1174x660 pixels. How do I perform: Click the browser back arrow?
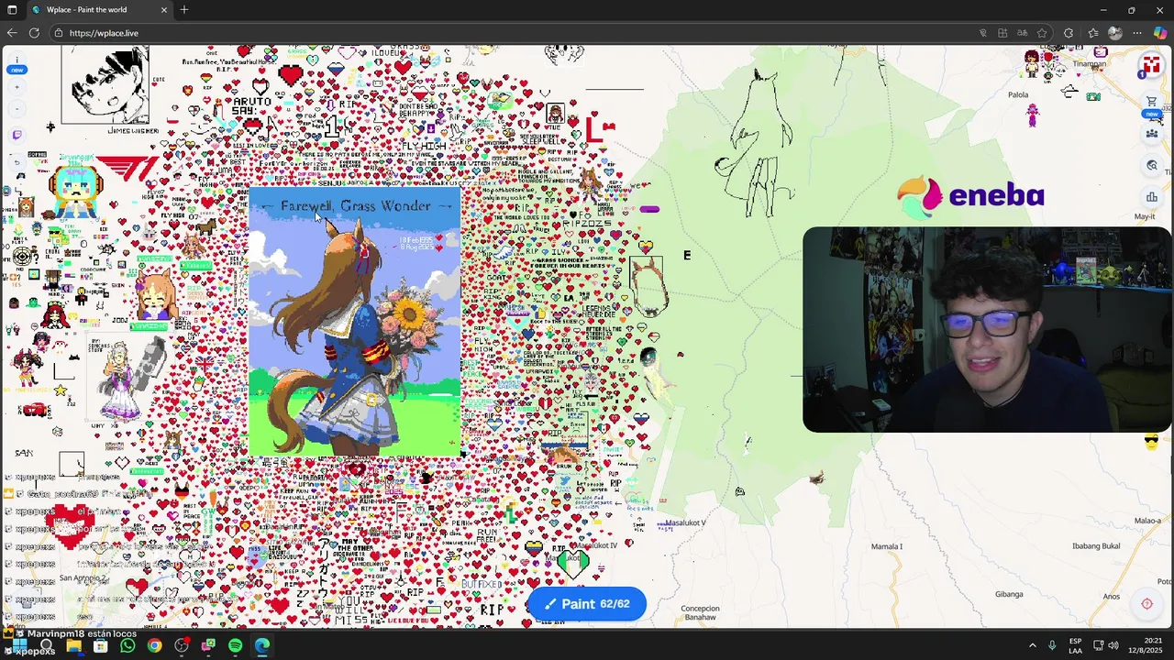coord(12,33)
